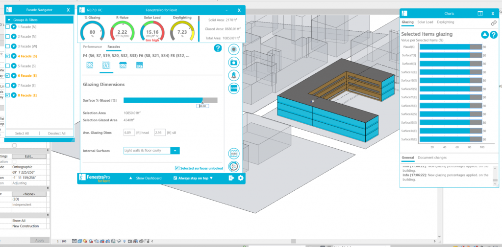This screenshot has height=247, width=502.
Task: Open the help icon in FenestraPro Facades panel
Action: [218, 48]
